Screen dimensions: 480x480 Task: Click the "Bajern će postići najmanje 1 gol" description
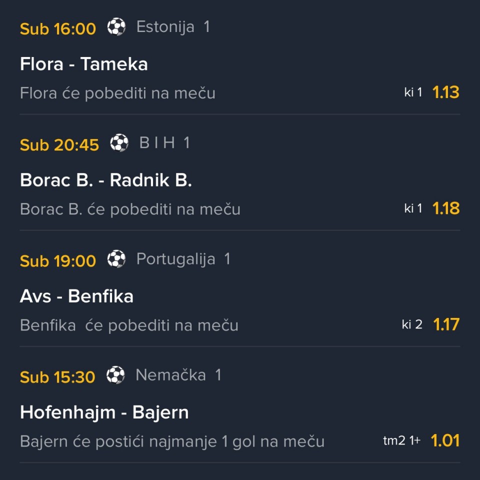(x=172, y=441)
